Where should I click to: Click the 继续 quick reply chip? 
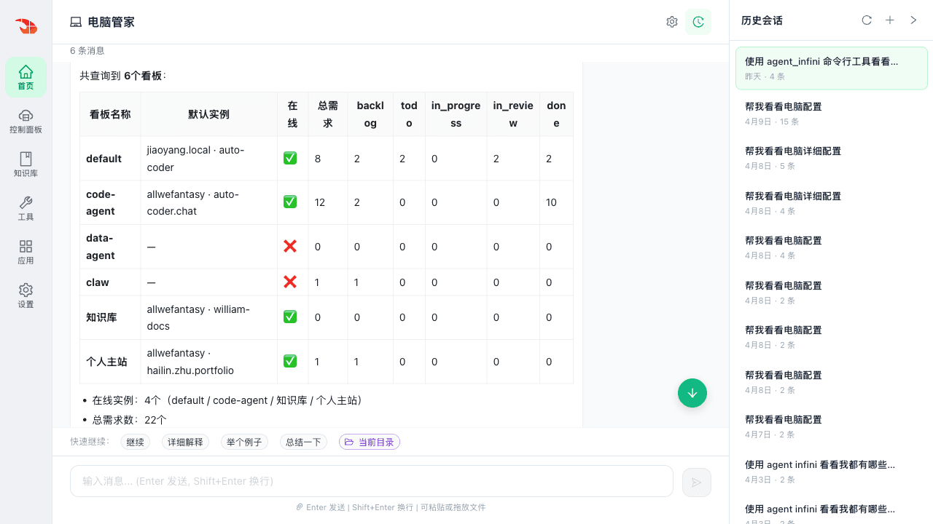tap(135, 442)
